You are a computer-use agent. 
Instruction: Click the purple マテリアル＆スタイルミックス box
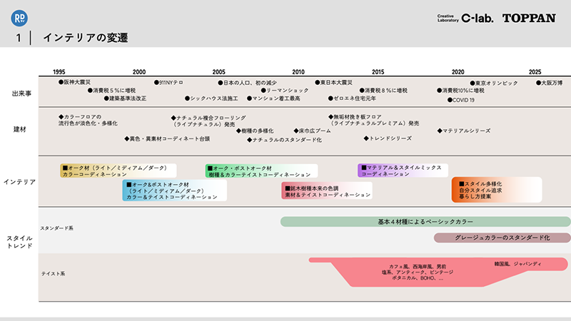pos(403,170)
